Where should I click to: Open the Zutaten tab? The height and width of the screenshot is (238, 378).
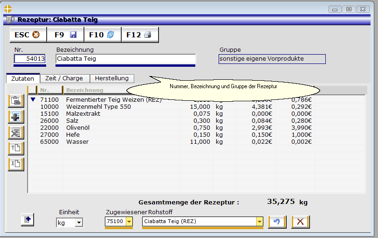23,79
